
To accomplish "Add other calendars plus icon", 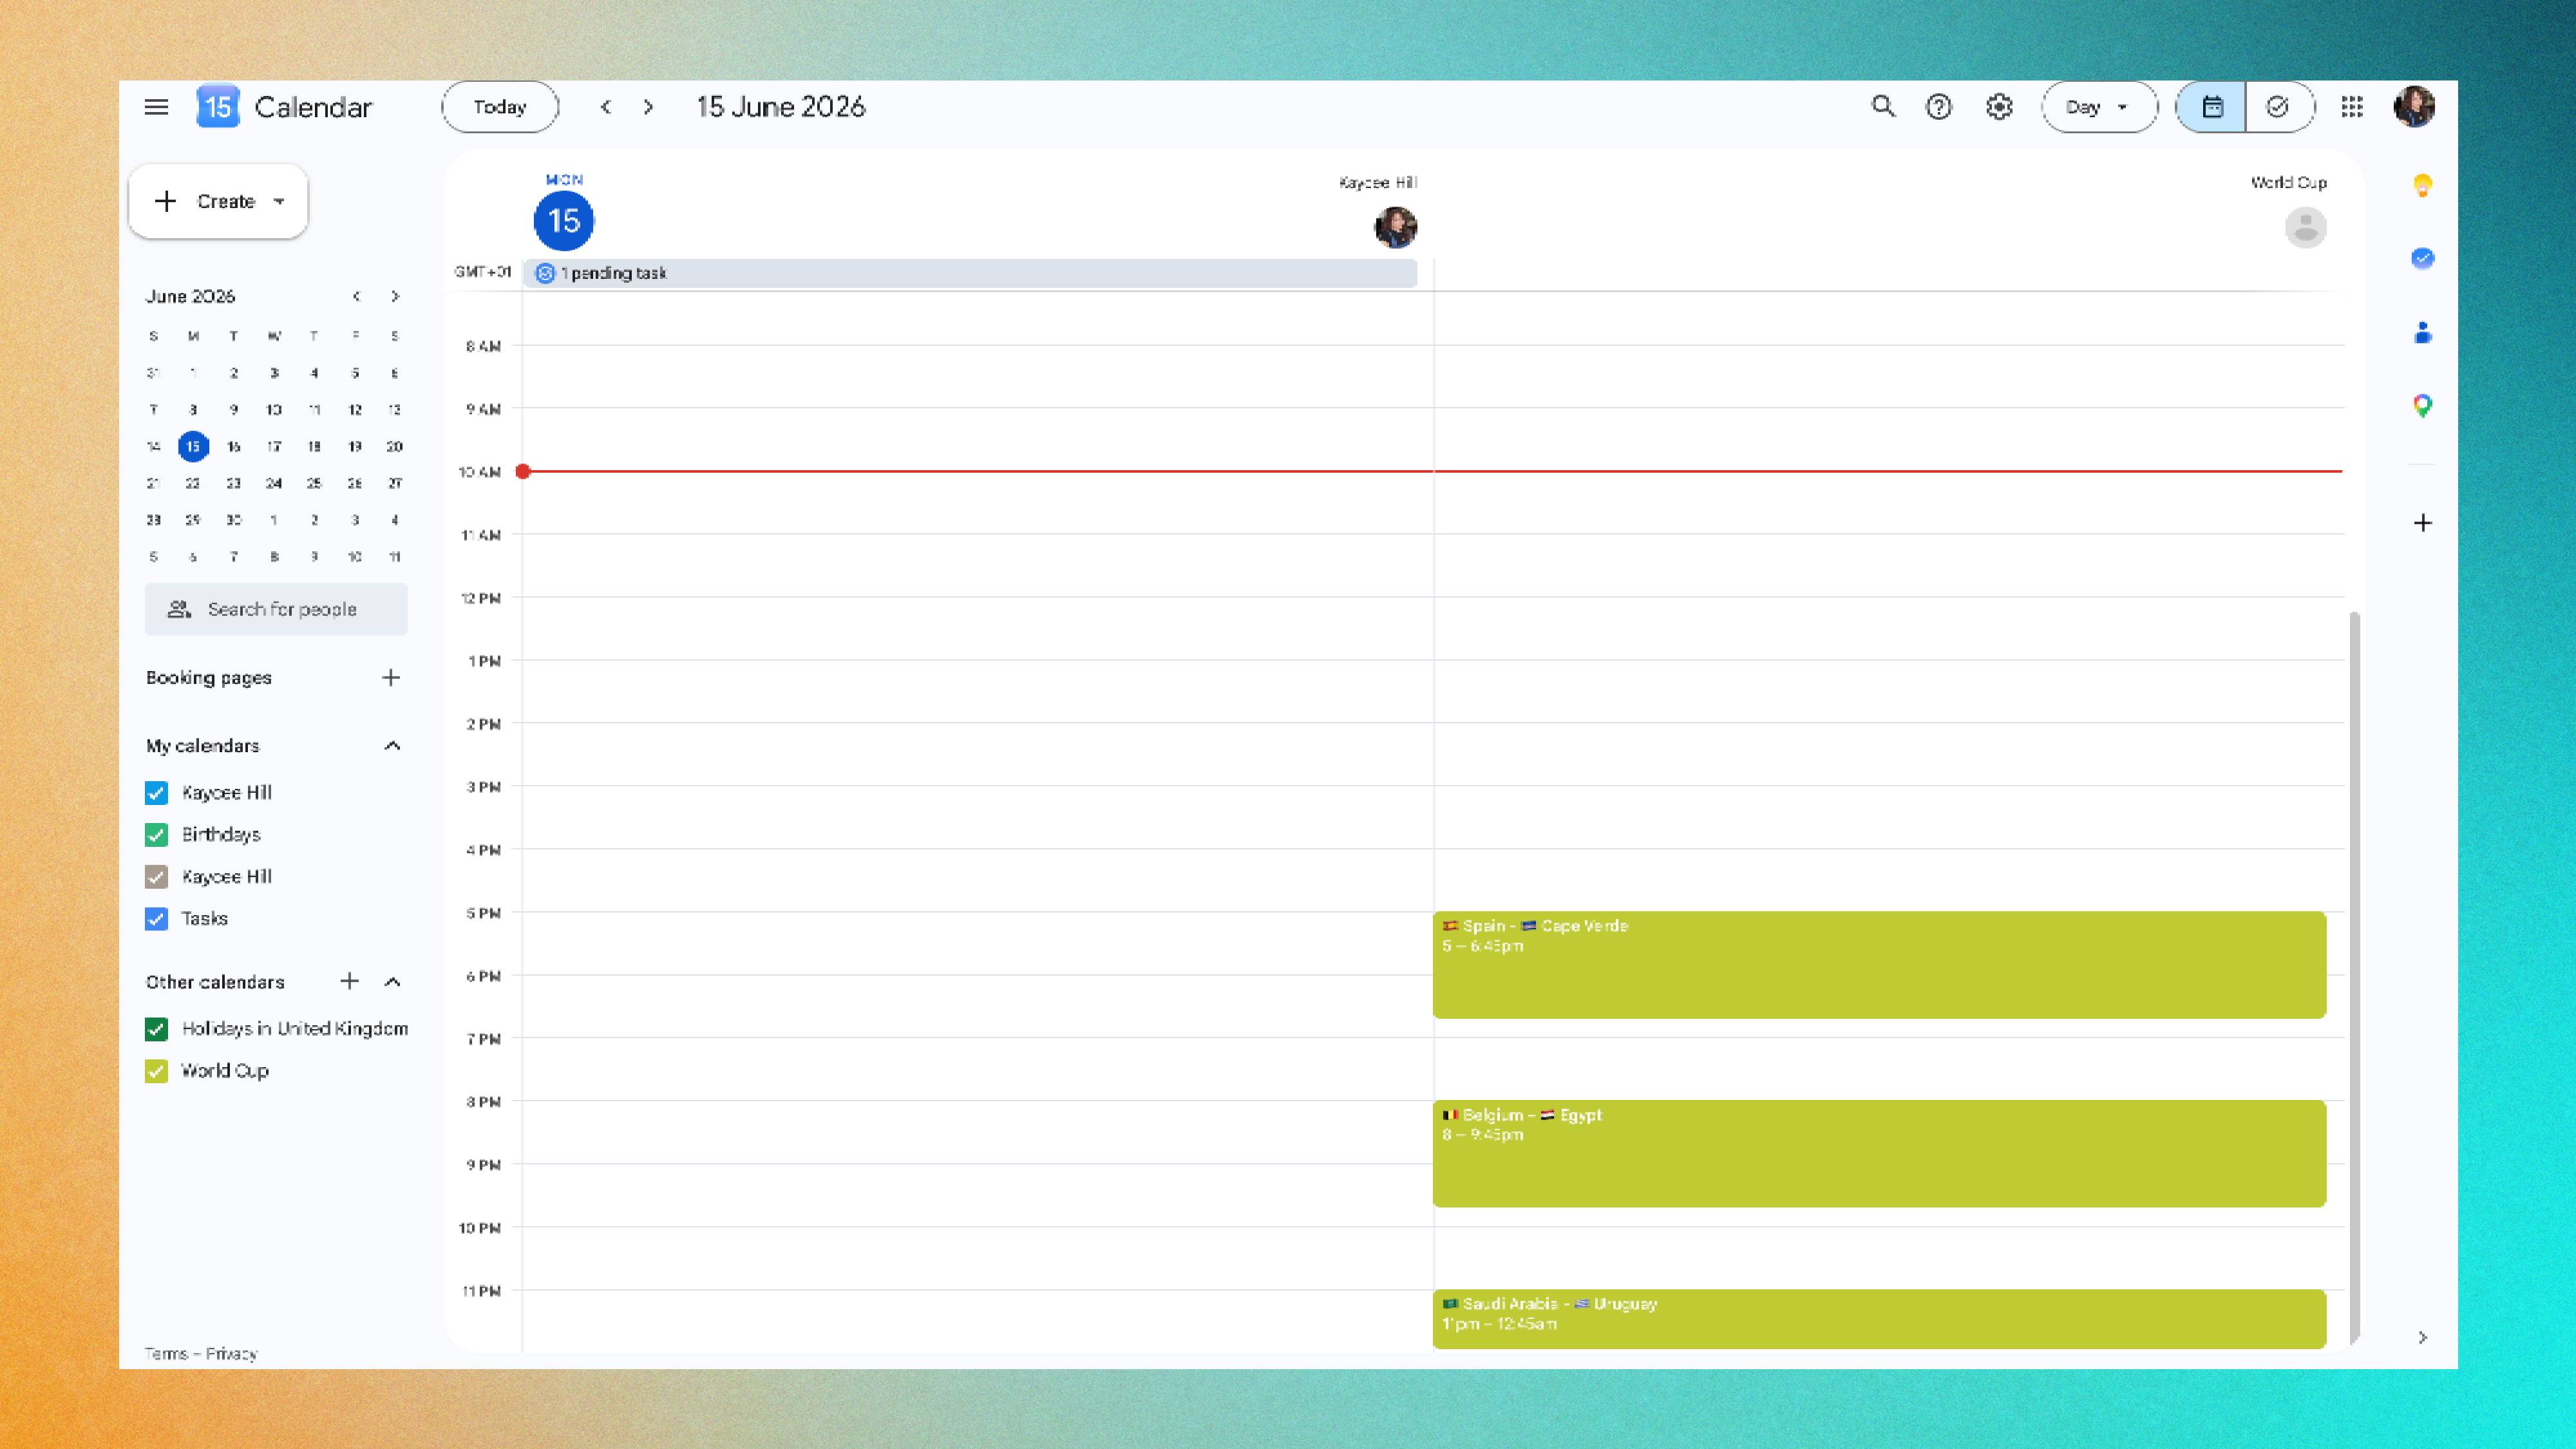I will (349, 981).
